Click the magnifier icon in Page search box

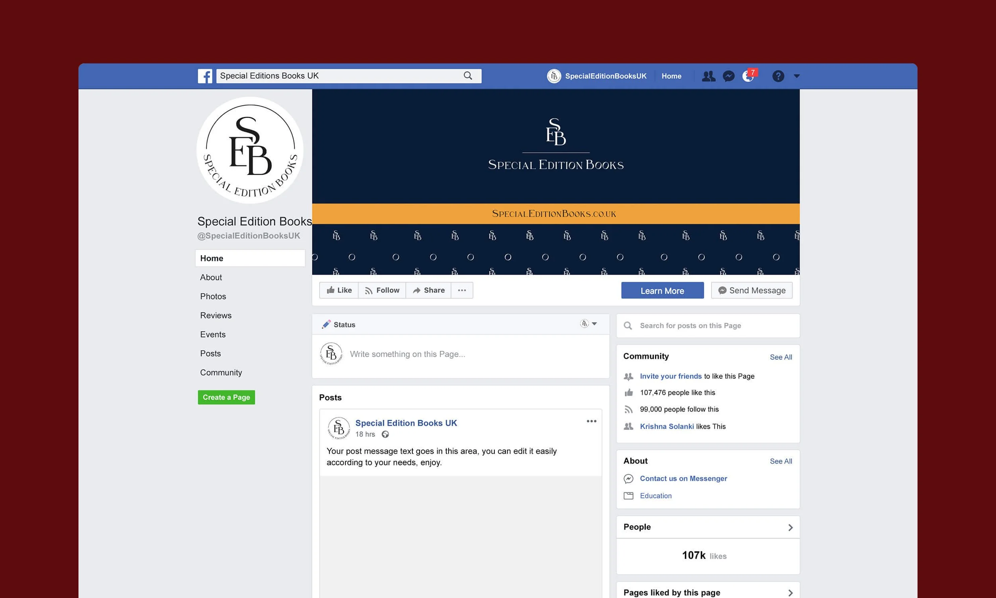coord(627,326)
